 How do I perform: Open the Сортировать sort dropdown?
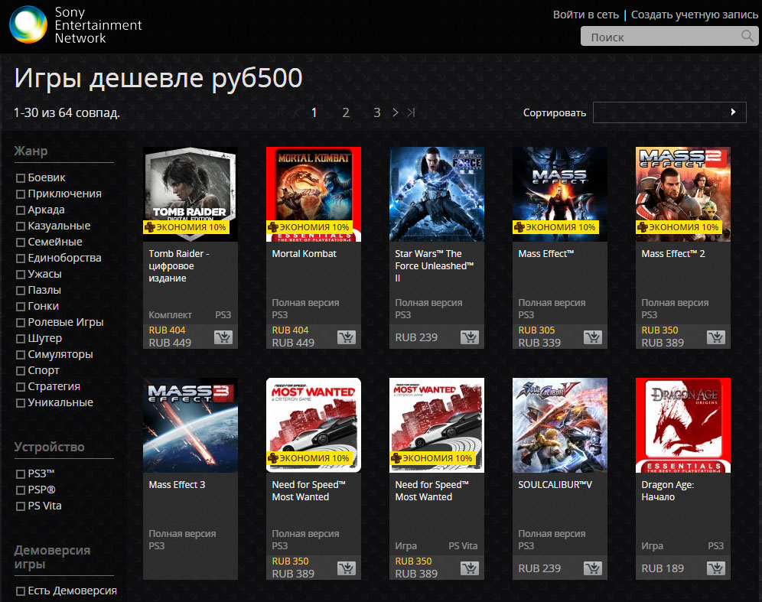(669, 112)
